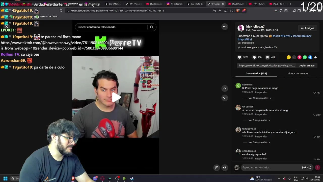Open the weather widget showing 23°C
The image size is (323, 182).
pyautogui.click(x=261, y=178)
